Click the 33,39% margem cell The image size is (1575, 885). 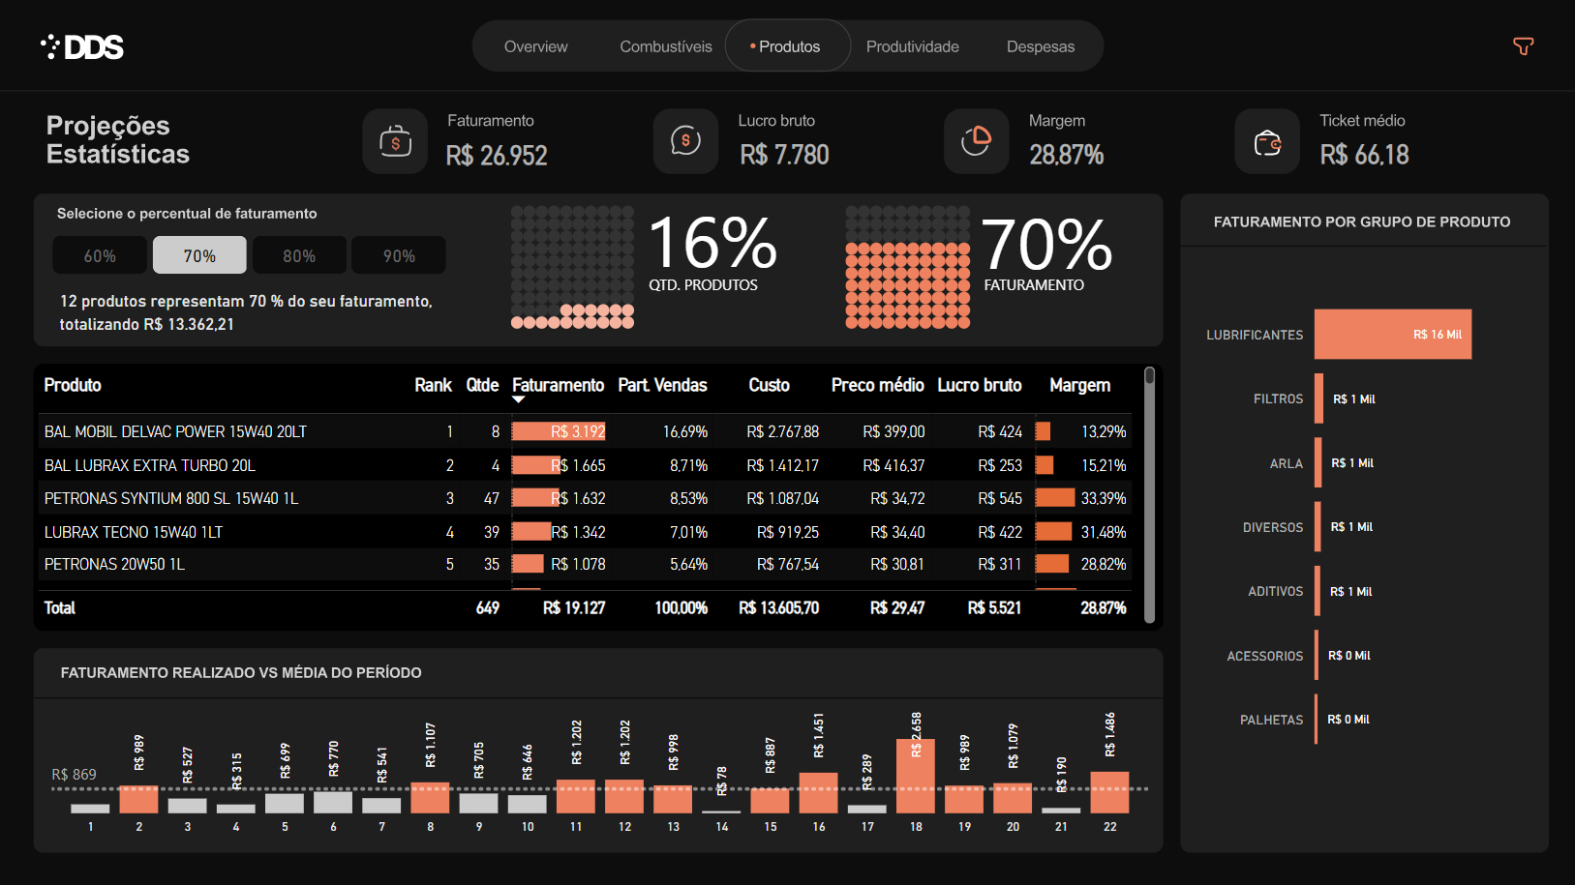(1081, 498)
